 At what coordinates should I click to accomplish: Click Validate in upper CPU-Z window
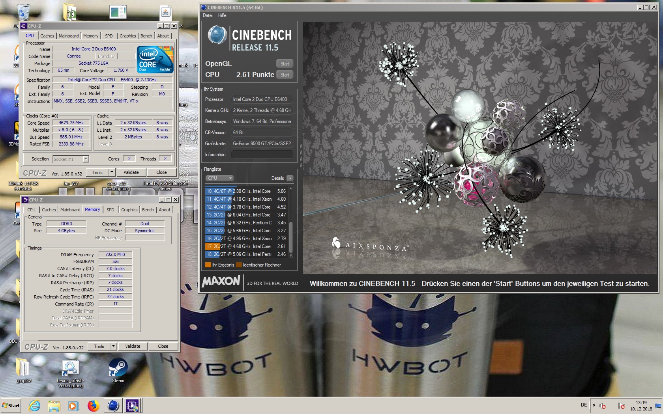tap(131, 172)
